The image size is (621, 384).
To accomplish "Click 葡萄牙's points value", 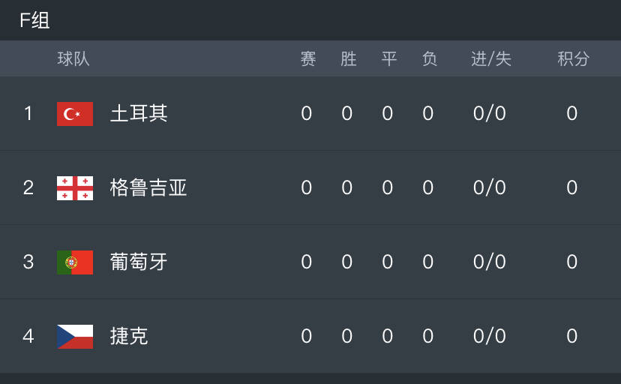I will pyautogui.click(x=572, y=262).
